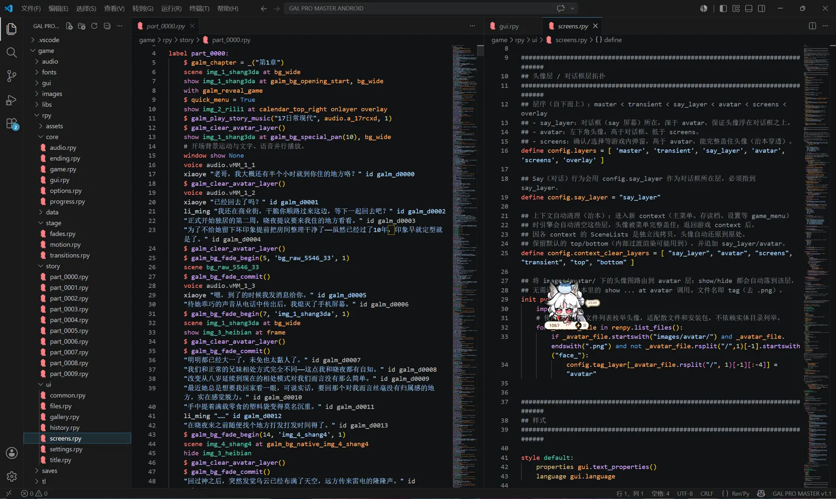Viewport: 836px width, 499px height.
Task: Open the customize layout button
Action: [736, 8]
